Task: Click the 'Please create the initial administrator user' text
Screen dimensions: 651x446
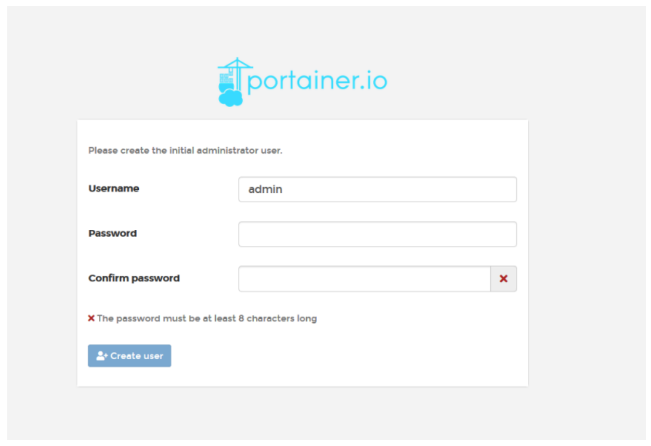Action: click(185, 151)
